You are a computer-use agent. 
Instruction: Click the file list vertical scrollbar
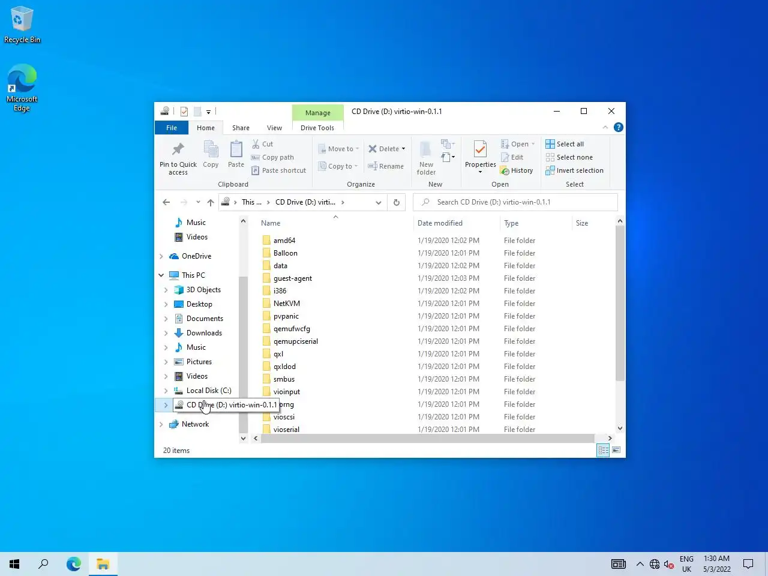click(620, 303)
